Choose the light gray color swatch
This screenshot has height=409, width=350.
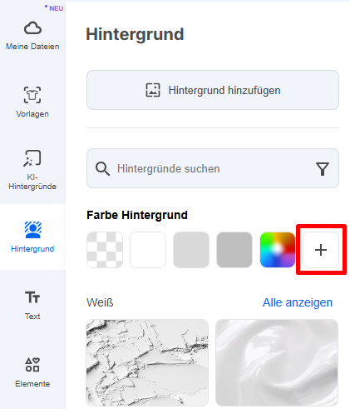[191, 250]
